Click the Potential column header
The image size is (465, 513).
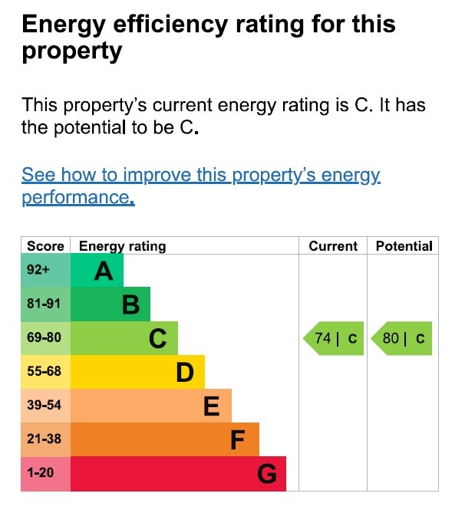(x=404, y=246)
